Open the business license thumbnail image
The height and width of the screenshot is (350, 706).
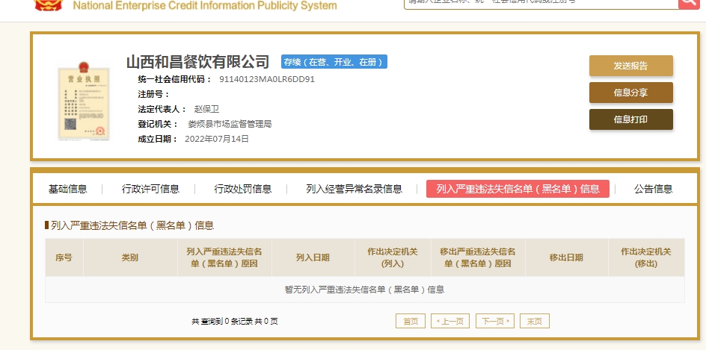84,101
